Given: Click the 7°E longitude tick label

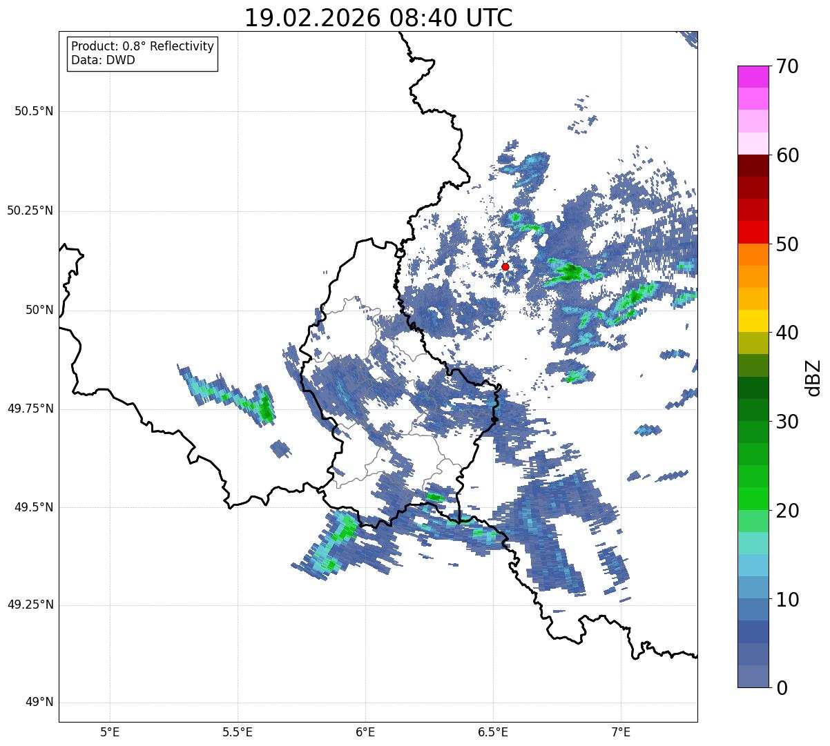Looking at the screenshot, I should pyautogui.click(x=621, y=731).
